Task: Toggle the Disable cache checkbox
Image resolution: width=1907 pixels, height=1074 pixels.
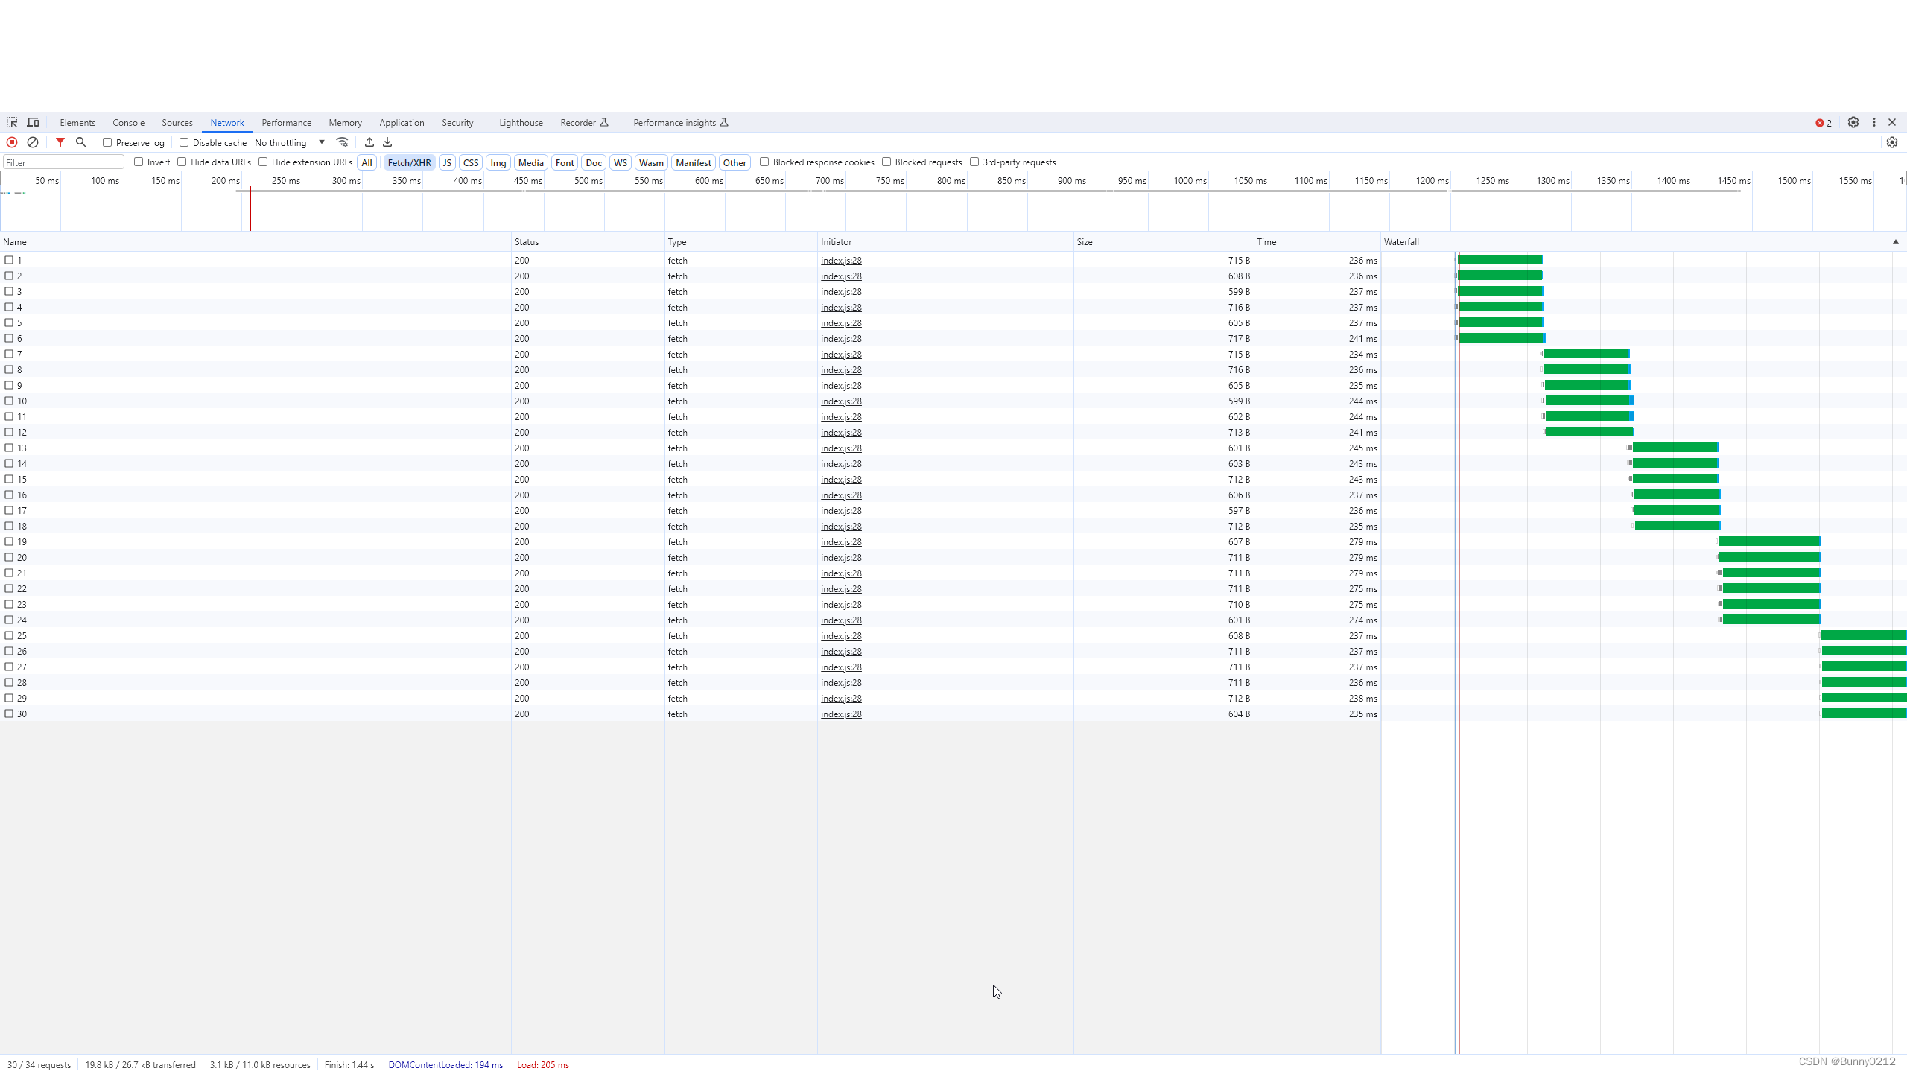Action: pos(185,142)
